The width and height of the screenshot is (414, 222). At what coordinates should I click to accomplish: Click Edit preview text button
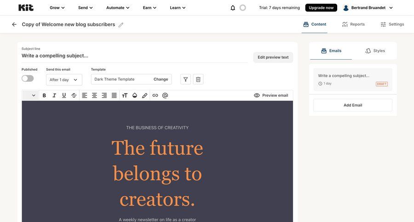(x=273, y=57)
